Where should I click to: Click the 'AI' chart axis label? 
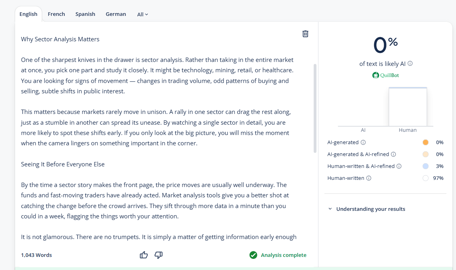point(363,130)
